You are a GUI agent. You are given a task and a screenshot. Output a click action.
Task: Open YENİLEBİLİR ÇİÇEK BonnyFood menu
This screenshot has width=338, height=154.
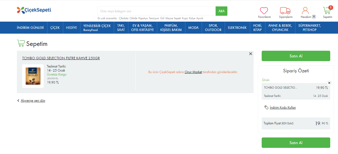(97, 28)
